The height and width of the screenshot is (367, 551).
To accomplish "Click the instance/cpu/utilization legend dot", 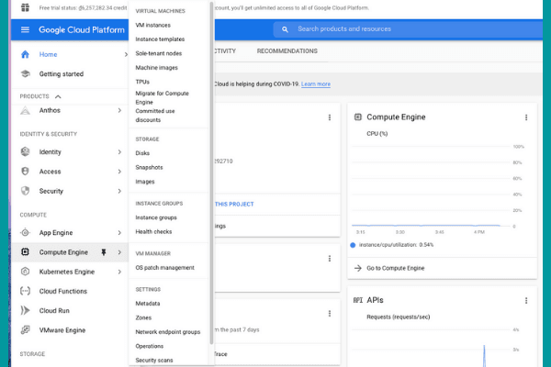I will pos(353,245).
